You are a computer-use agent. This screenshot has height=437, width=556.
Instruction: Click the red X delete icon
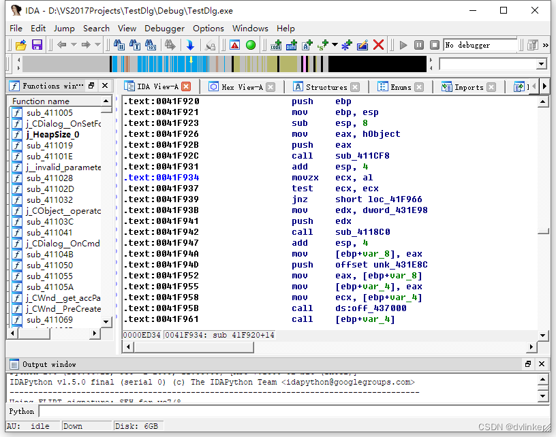pyautogui.click(x=378, y=45)
